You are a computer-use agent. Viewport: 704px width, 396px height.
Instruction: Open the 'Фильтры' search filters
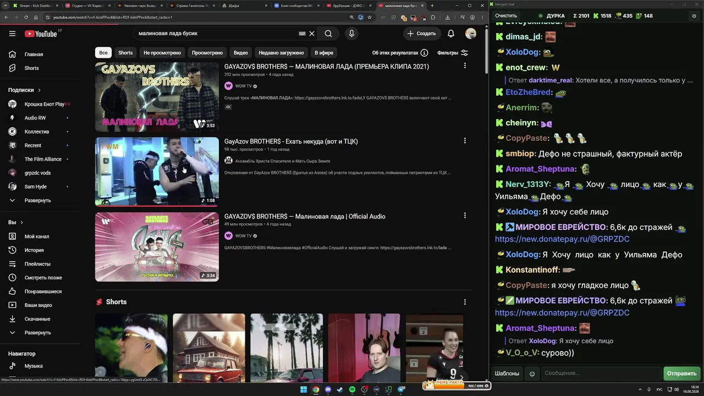453,53
